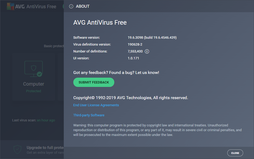
Task: Click green checkmark badge on Computer icon
Action: tap(39, 74)
